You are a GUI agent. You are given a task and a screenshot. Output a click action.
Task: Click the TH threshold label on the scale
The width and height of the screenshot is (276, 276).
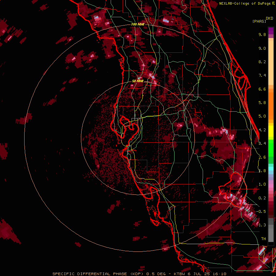pyautogui.click(x=263, y=239)
